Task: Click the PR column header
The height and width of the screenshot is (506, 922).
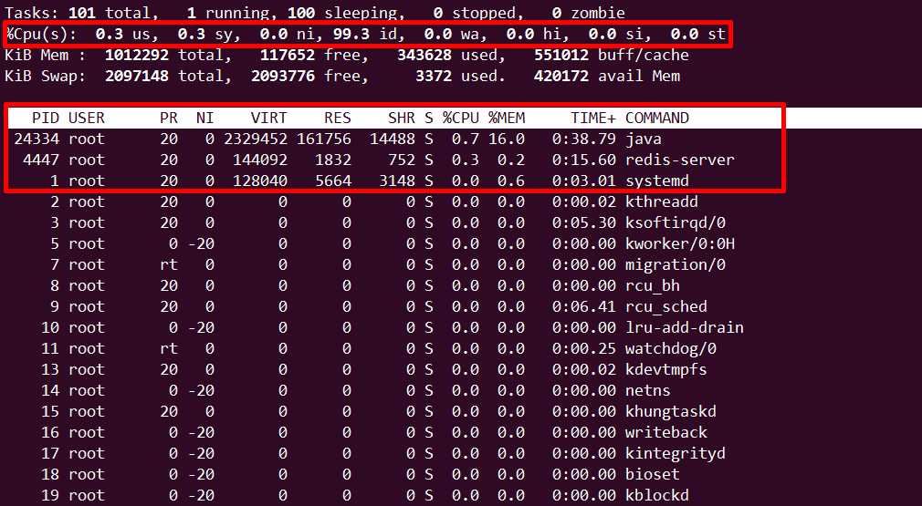Action: 169,118
